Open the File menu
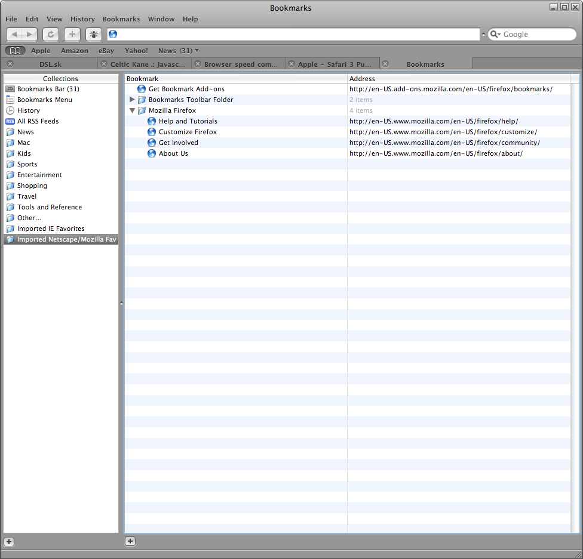The height and width of the screenshot is (559, 583). click(11, 19)
